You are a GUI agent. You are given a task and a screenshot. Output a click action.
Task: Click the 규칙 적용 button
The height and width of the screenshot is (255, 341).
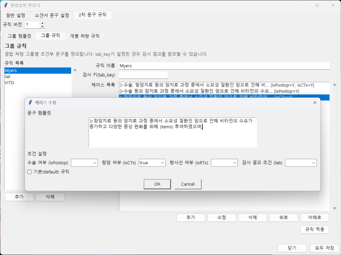315,229
